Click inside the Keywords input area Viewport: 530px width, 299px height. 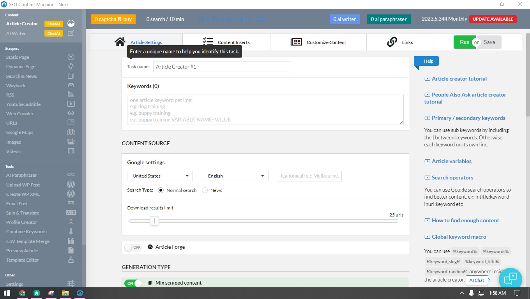coord(265,110)
